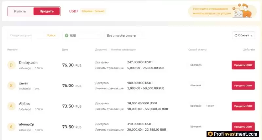Screen dimensions: 262x140
Task: Open the USDT coin selector
Action: (74, 11)
